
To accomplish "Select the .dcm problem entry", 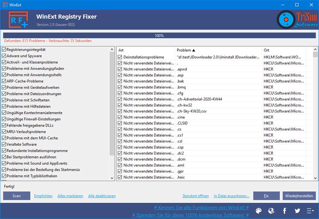I will click(181, 159).
